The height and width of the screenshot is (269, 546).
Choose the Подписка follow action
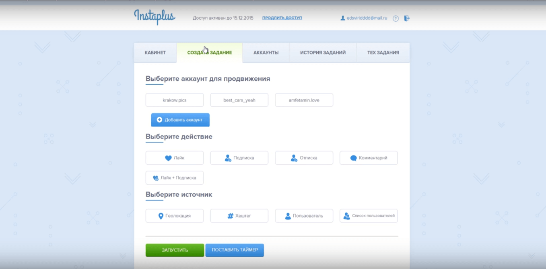pyautogui.click(x=239, y=158)
